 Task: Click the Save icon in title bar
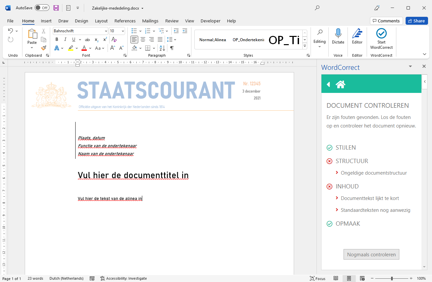(x=56, y=8)
